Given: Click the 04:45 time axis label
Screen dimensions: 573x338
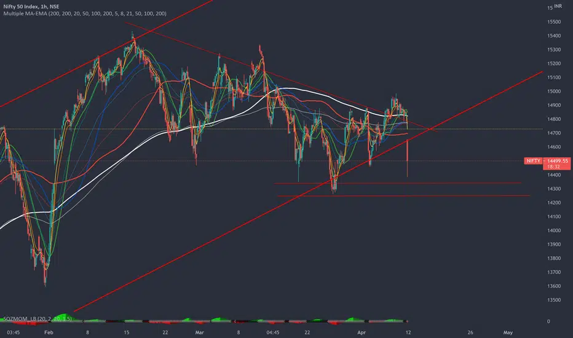Looking at the screenshot, I should point(273,332).
